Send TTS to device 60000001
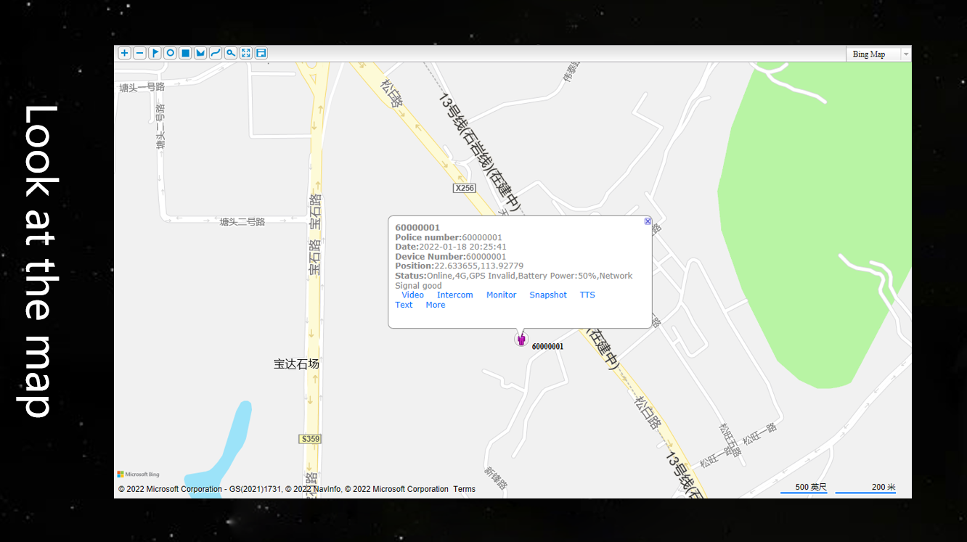Viewport: 967px width, 542px height. 587,295
